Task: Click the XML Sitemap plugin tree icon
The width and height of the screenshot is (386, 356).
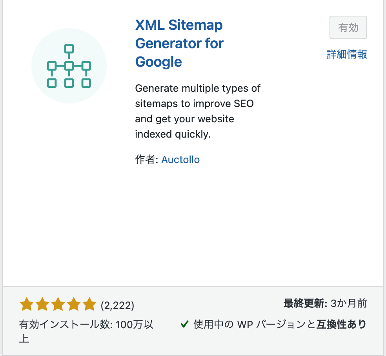Action: pyautogui.click(x=69, y=66)
